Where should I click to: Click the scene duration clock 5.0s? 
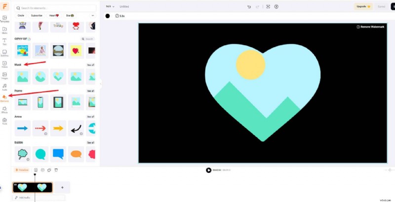(120, 16)
